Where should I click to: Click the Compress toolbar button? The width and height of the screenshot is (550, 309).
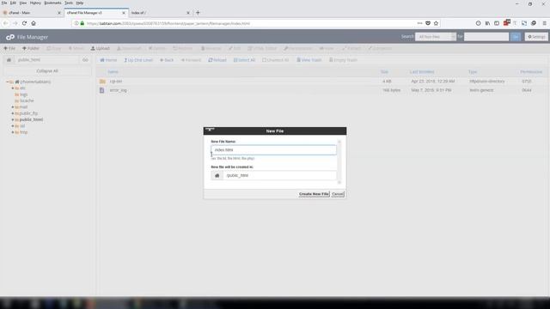tap(380, 48)
